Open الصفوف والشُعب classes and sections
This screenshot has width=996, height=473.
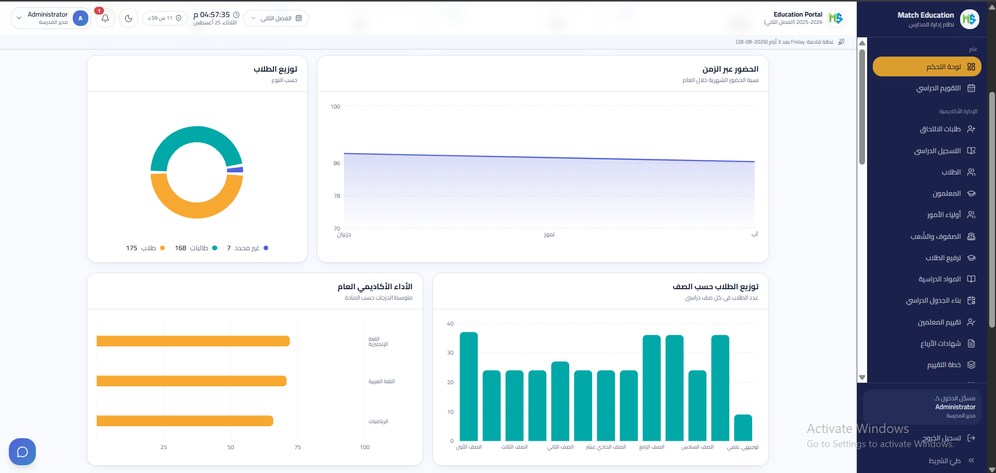click(x=927, y=237)
